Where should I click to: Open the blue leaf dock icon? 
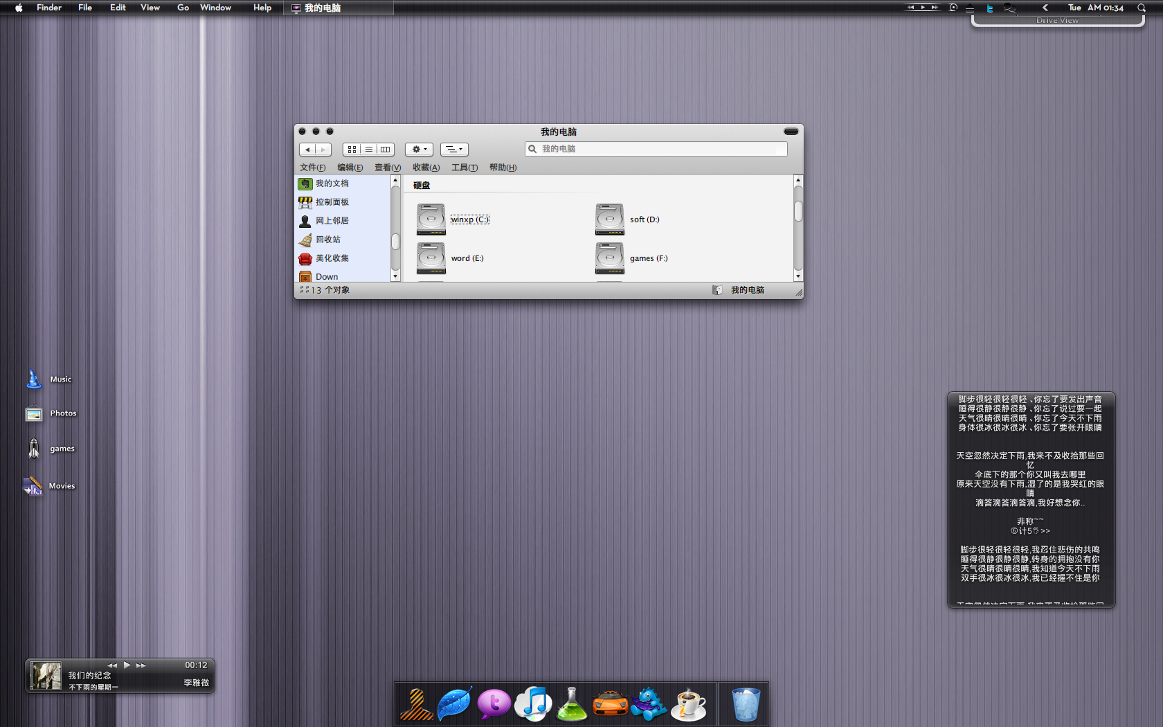tap(455, 703)
